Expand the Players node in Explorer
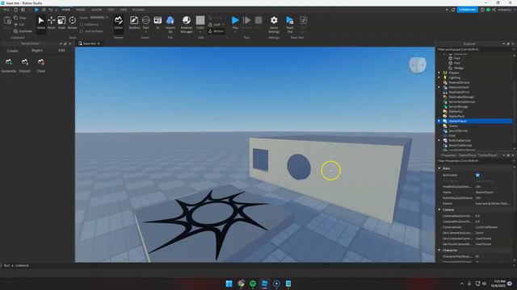The image size is (517, 290). [x=439, y=73]
